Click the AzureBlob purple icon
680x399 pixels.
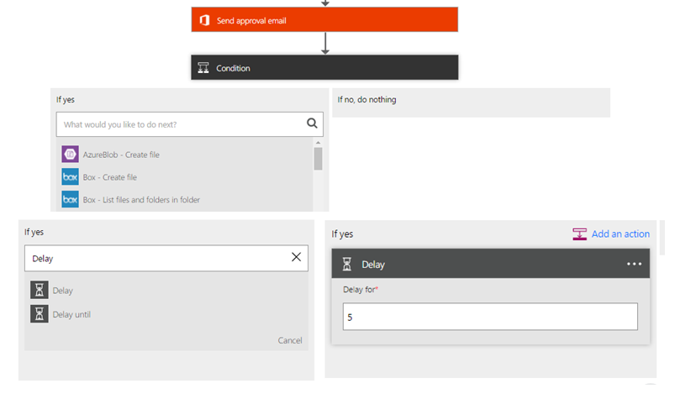70,155
